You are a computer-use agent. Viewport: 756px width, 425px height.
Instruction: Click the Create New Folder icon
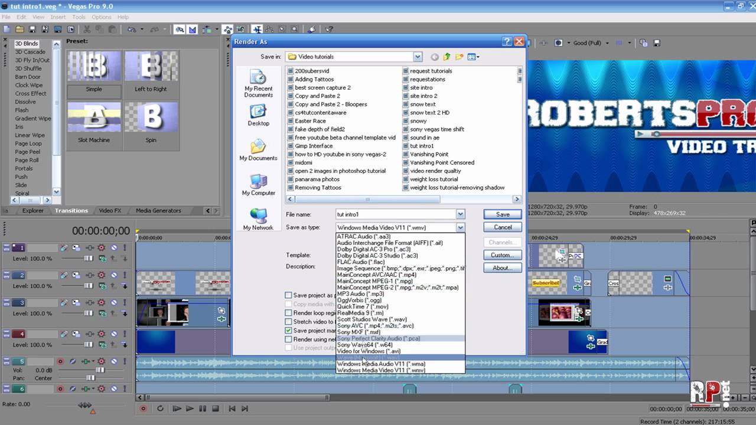point(458,57)
